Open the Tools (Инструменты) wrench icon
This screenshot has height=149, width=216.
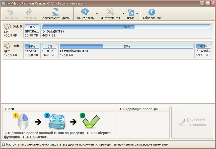pyautogui.click(x=110, y=12)
